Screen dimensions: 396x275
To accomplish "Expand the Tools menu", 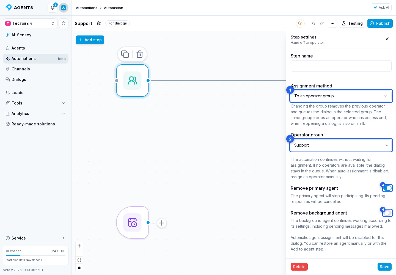I will click(35, 103).
